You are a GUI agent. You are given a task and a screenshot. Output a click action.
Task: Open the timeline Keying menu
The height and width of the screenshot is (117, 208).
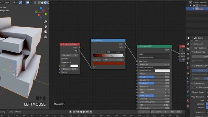tap(3, 112)
